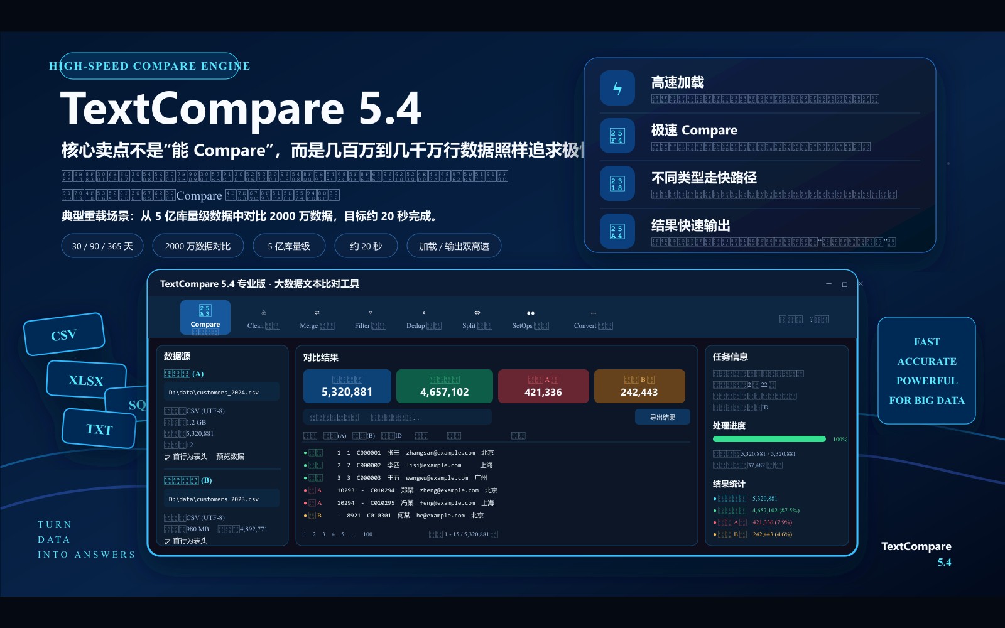The image size is (1005, 628).
Task: Click the 30 / 90 / 365 天 pill
Action: 102,246
